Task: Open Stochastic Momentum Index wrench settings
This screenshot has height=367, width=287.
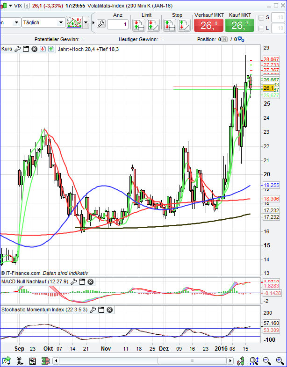Action: coord(93,310)
